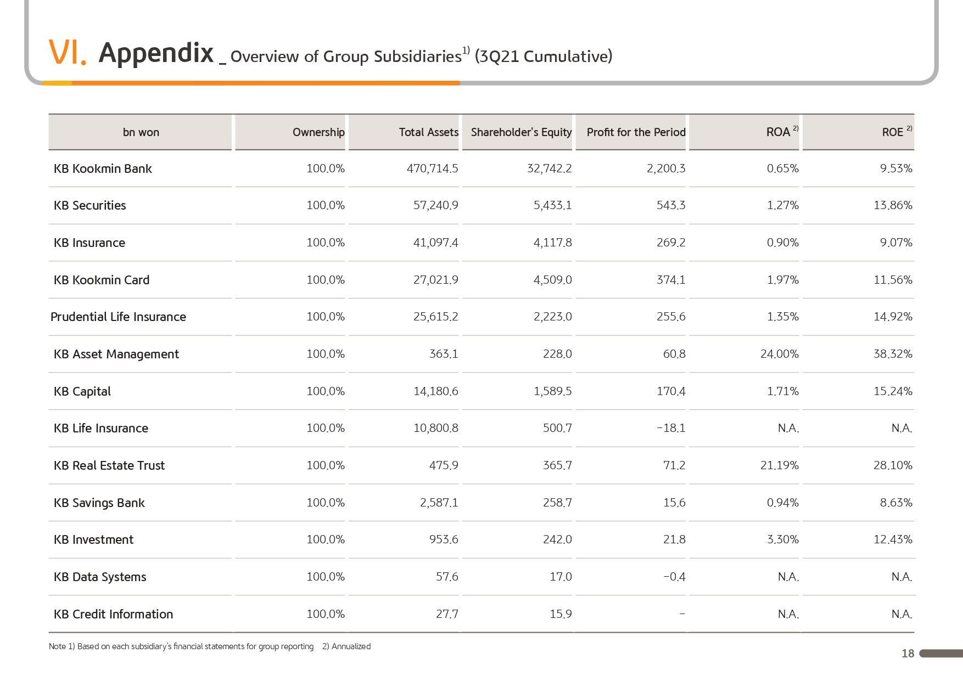Click the Total Assets column header
This screenshot has height=681, width=963.
pyautogui.click(x=429, y=132)
